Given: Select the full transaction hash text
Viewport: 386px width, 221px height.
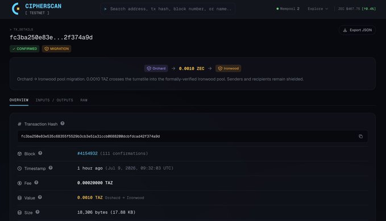Looking at the screenshot, I should point(90,137).
